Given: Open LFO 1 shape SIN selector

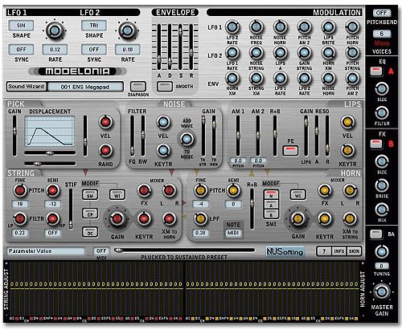Looking at the screenshot, I should pos(21,26).
